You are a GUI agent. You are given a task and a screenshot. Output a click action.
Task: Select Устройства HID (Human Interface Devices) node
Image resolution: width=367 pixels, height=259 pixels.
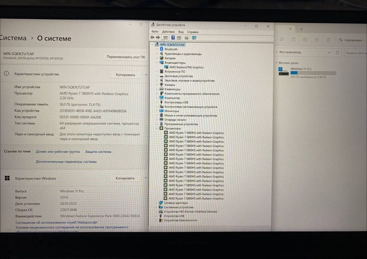(190, 212)
